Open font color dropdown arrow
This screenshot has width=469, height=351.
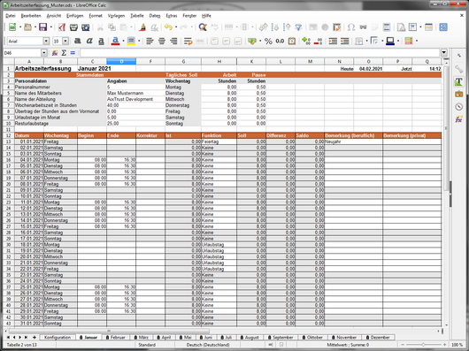coord(123,41)
